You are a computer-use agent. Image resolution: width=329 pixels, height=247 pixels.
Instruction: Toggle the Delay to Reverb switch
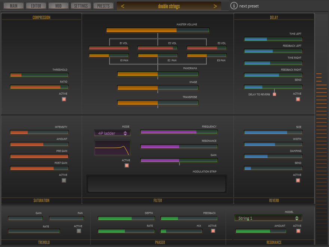tap(274, 94)
